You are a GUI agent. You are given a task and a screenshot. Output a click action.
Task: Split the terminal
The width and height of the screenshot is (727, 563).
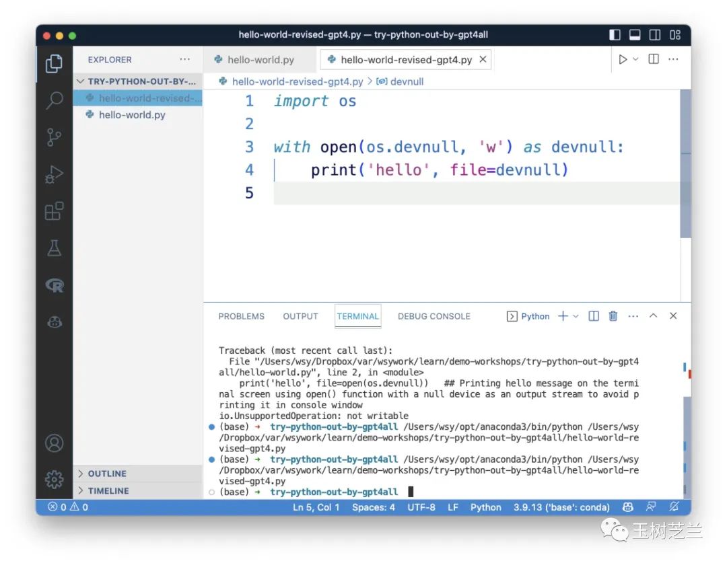coord(594,316)
